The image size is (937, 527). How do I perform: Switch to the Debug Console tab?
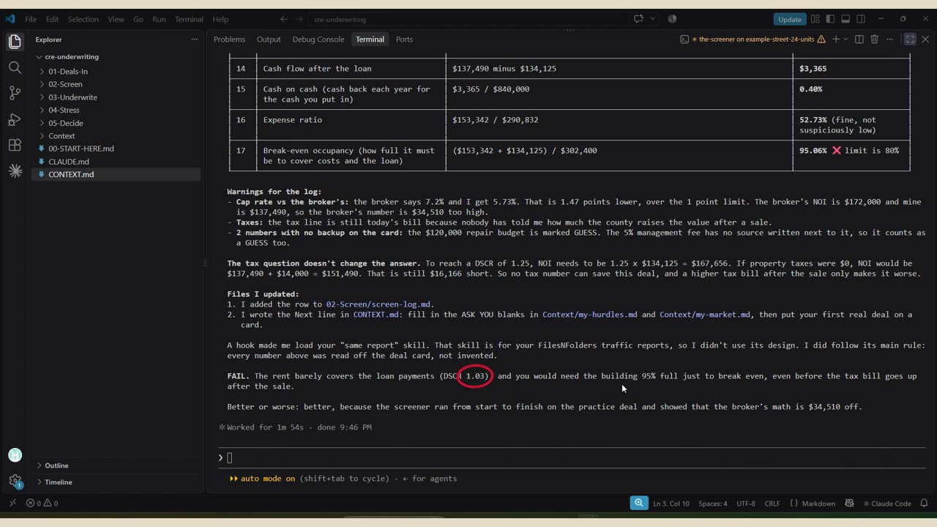(318, 40)
